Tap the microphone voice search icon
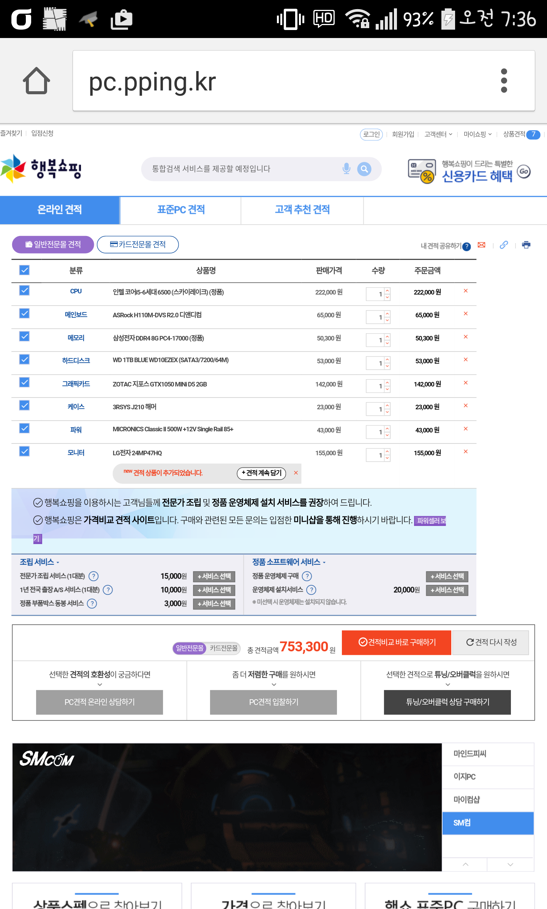 point(346,169)
